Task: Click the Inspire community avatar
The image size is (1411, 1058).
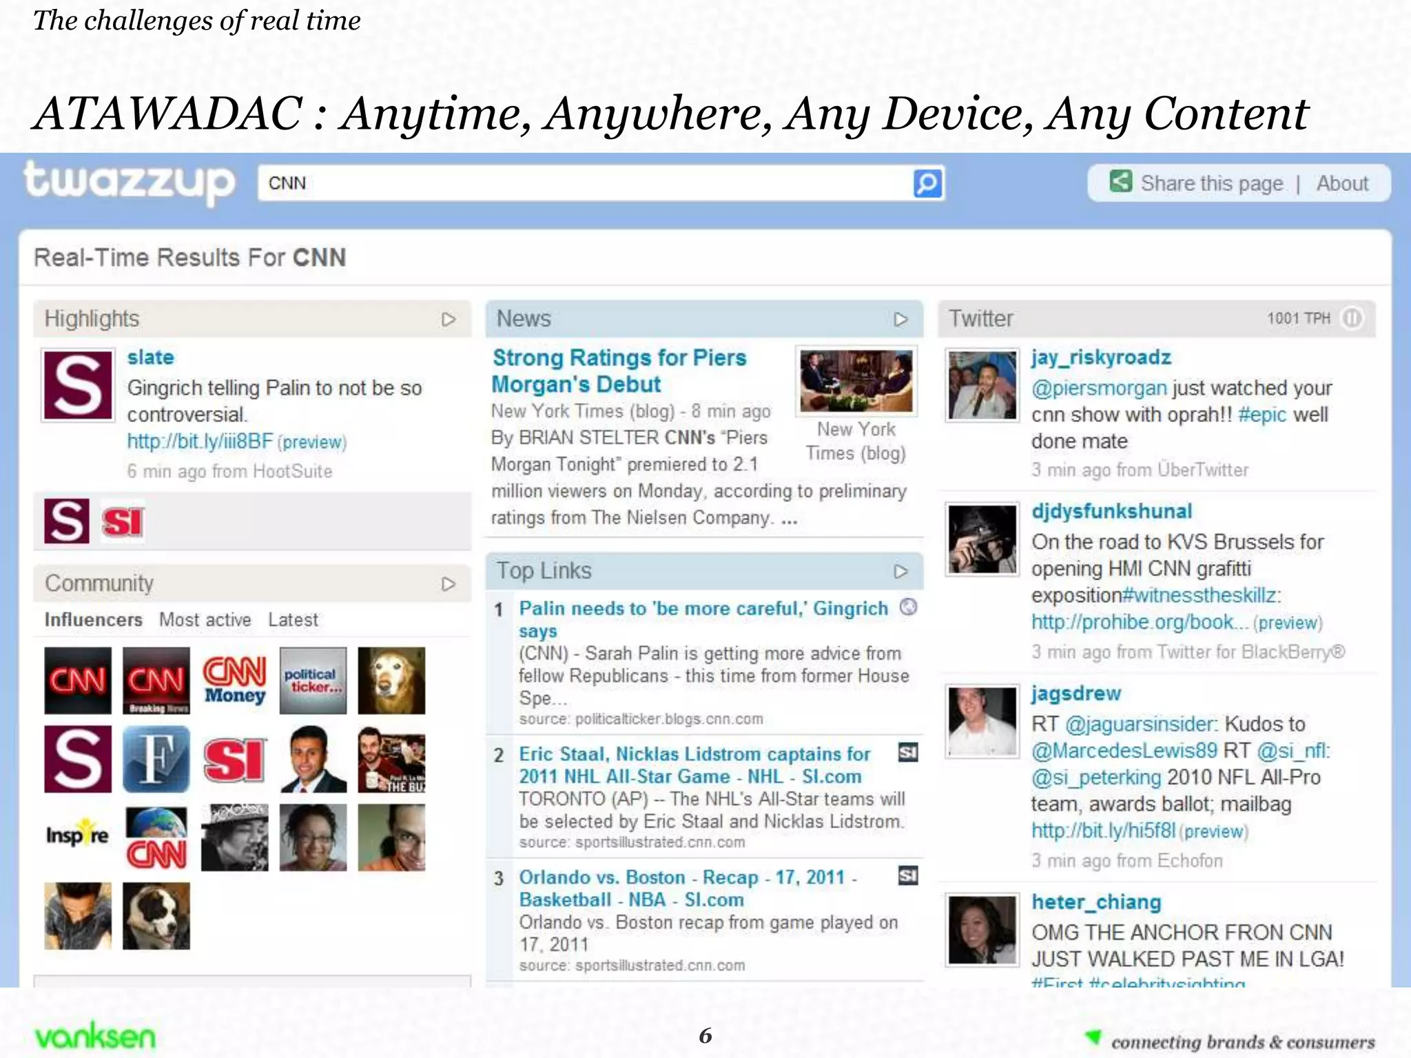Action: [78, 838]
